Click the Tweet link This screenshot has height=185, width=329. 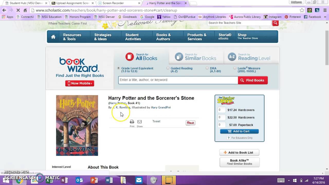(156, 121)
